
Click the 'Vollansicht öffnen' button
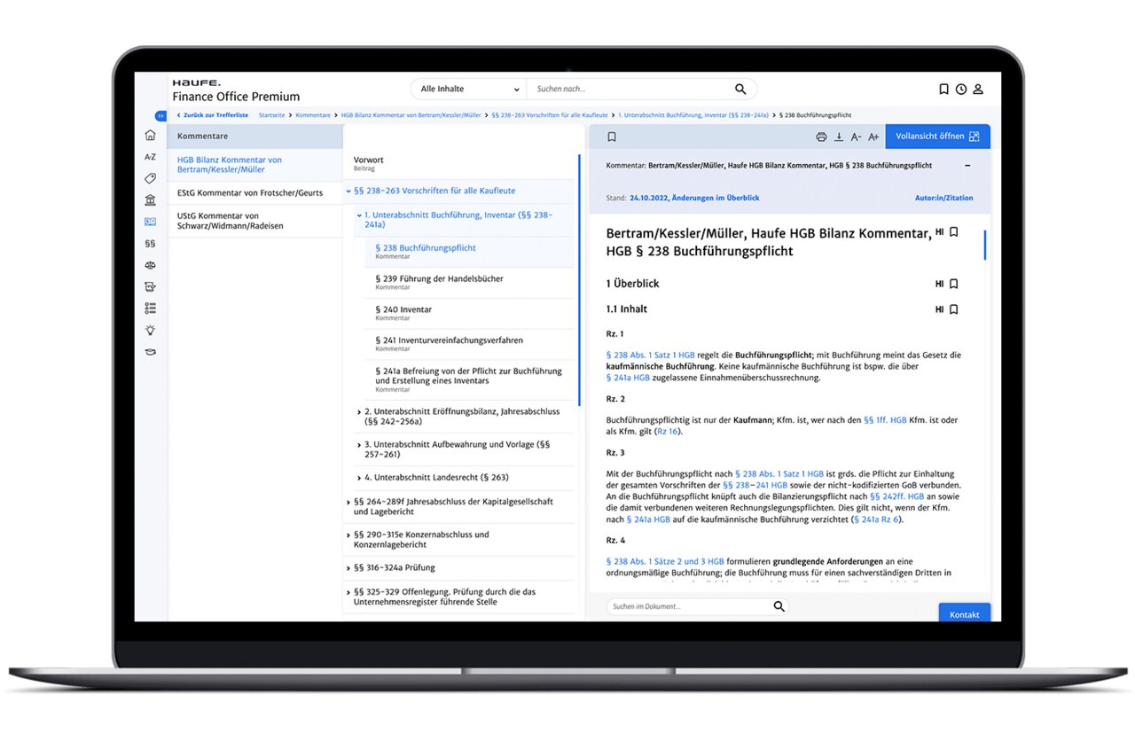click(937, 137)
